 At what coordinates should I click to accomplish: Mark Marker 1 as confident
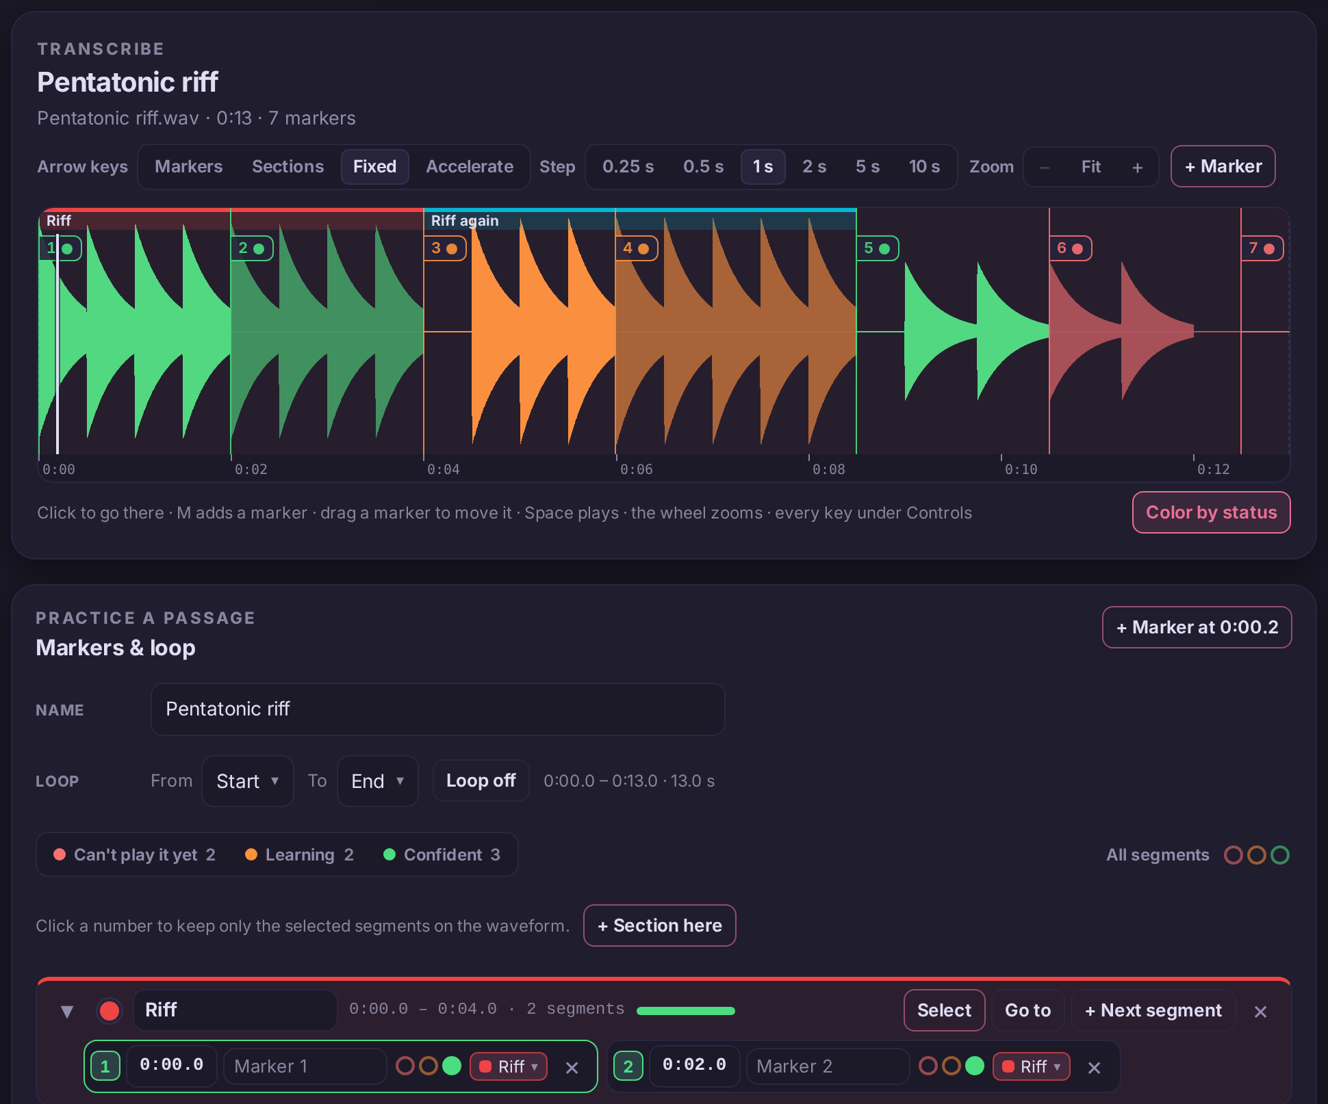tap(452, 1066)
